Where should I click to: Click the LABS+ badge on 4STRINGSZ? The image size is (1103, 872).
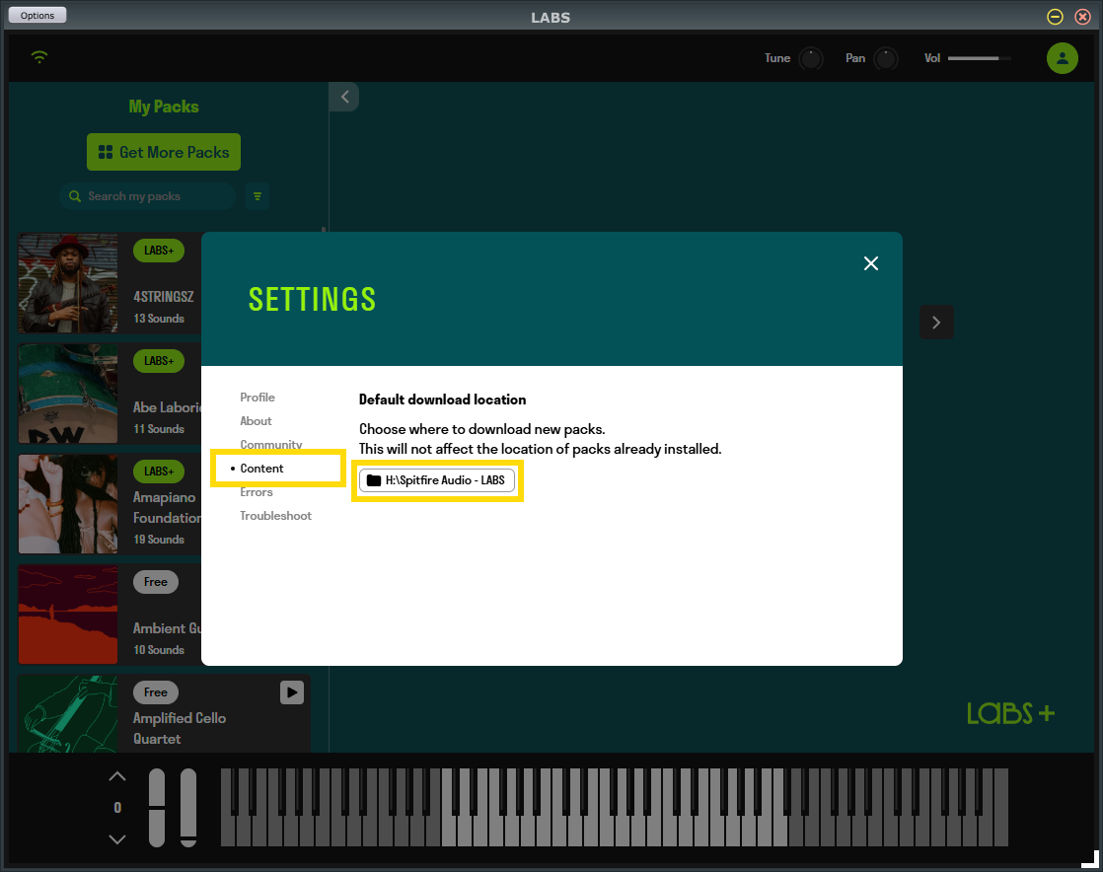[159, 251]
